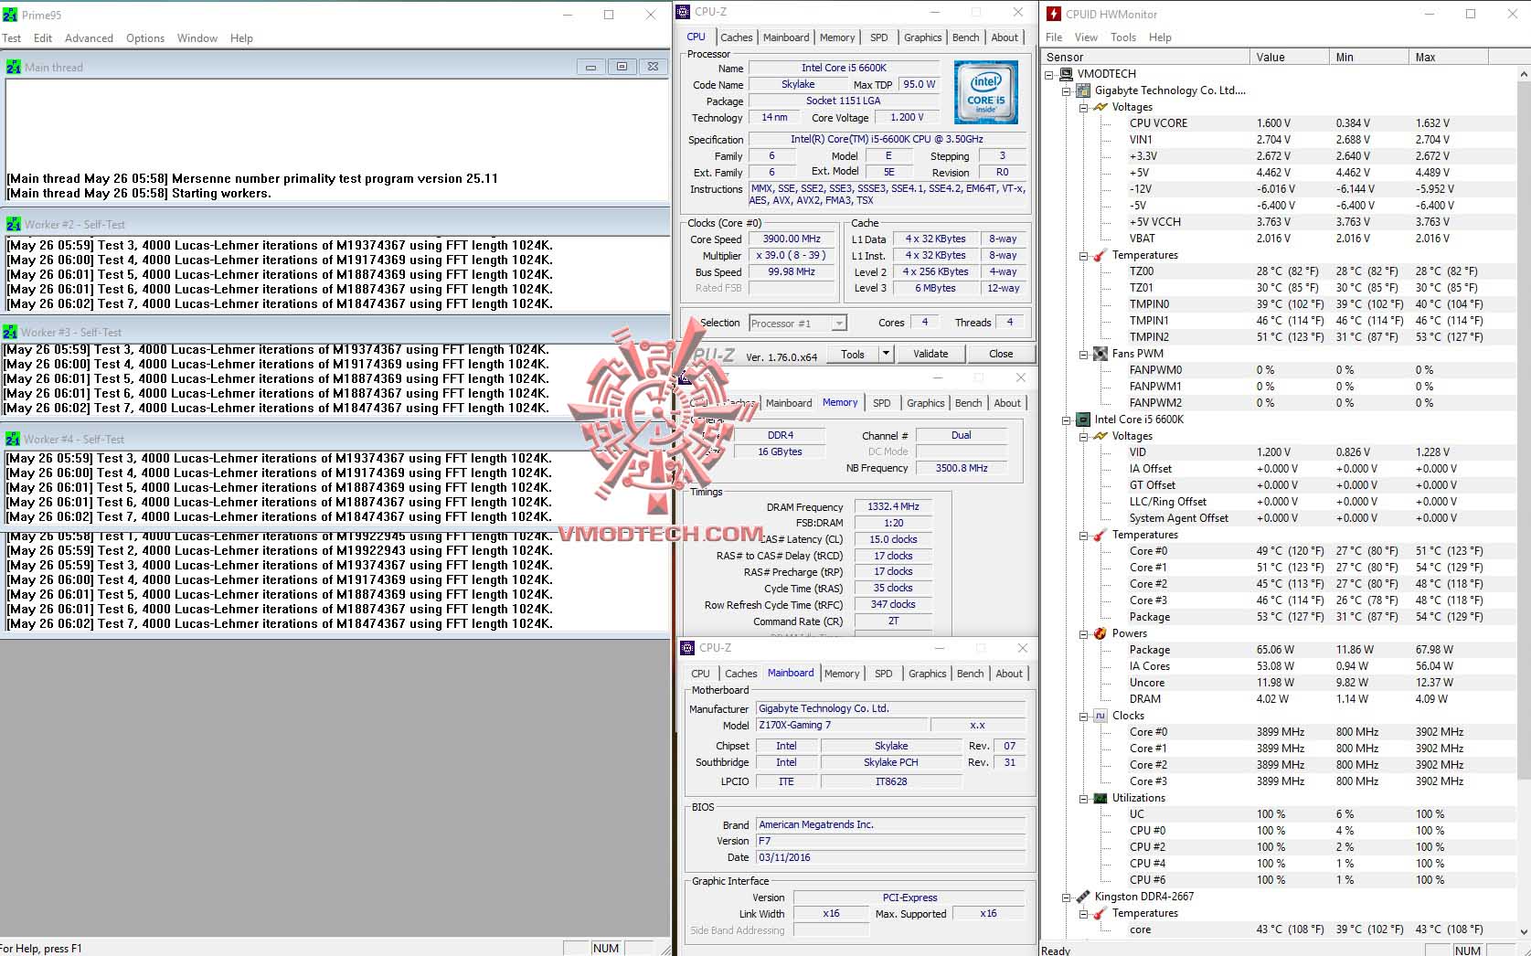This screenshot has width=1531, height=956.
Task: Collapse the Gigabyte Technology Co. Ltd node
Action: [1066, 90]
